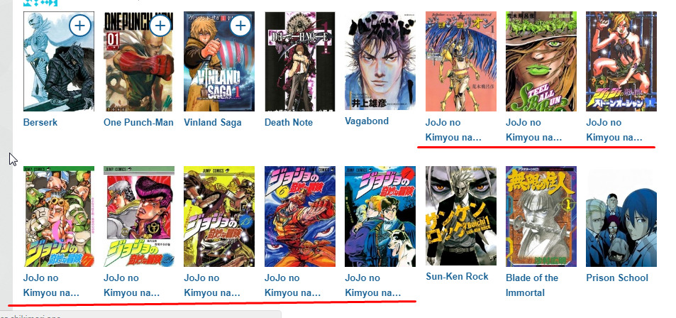Open the Stone Ocean cover thumbnail
The image size is (676, 318).
621,61
